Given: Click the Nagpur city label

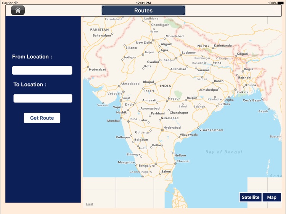Looking at the screenshot, I should coord(174,99).
